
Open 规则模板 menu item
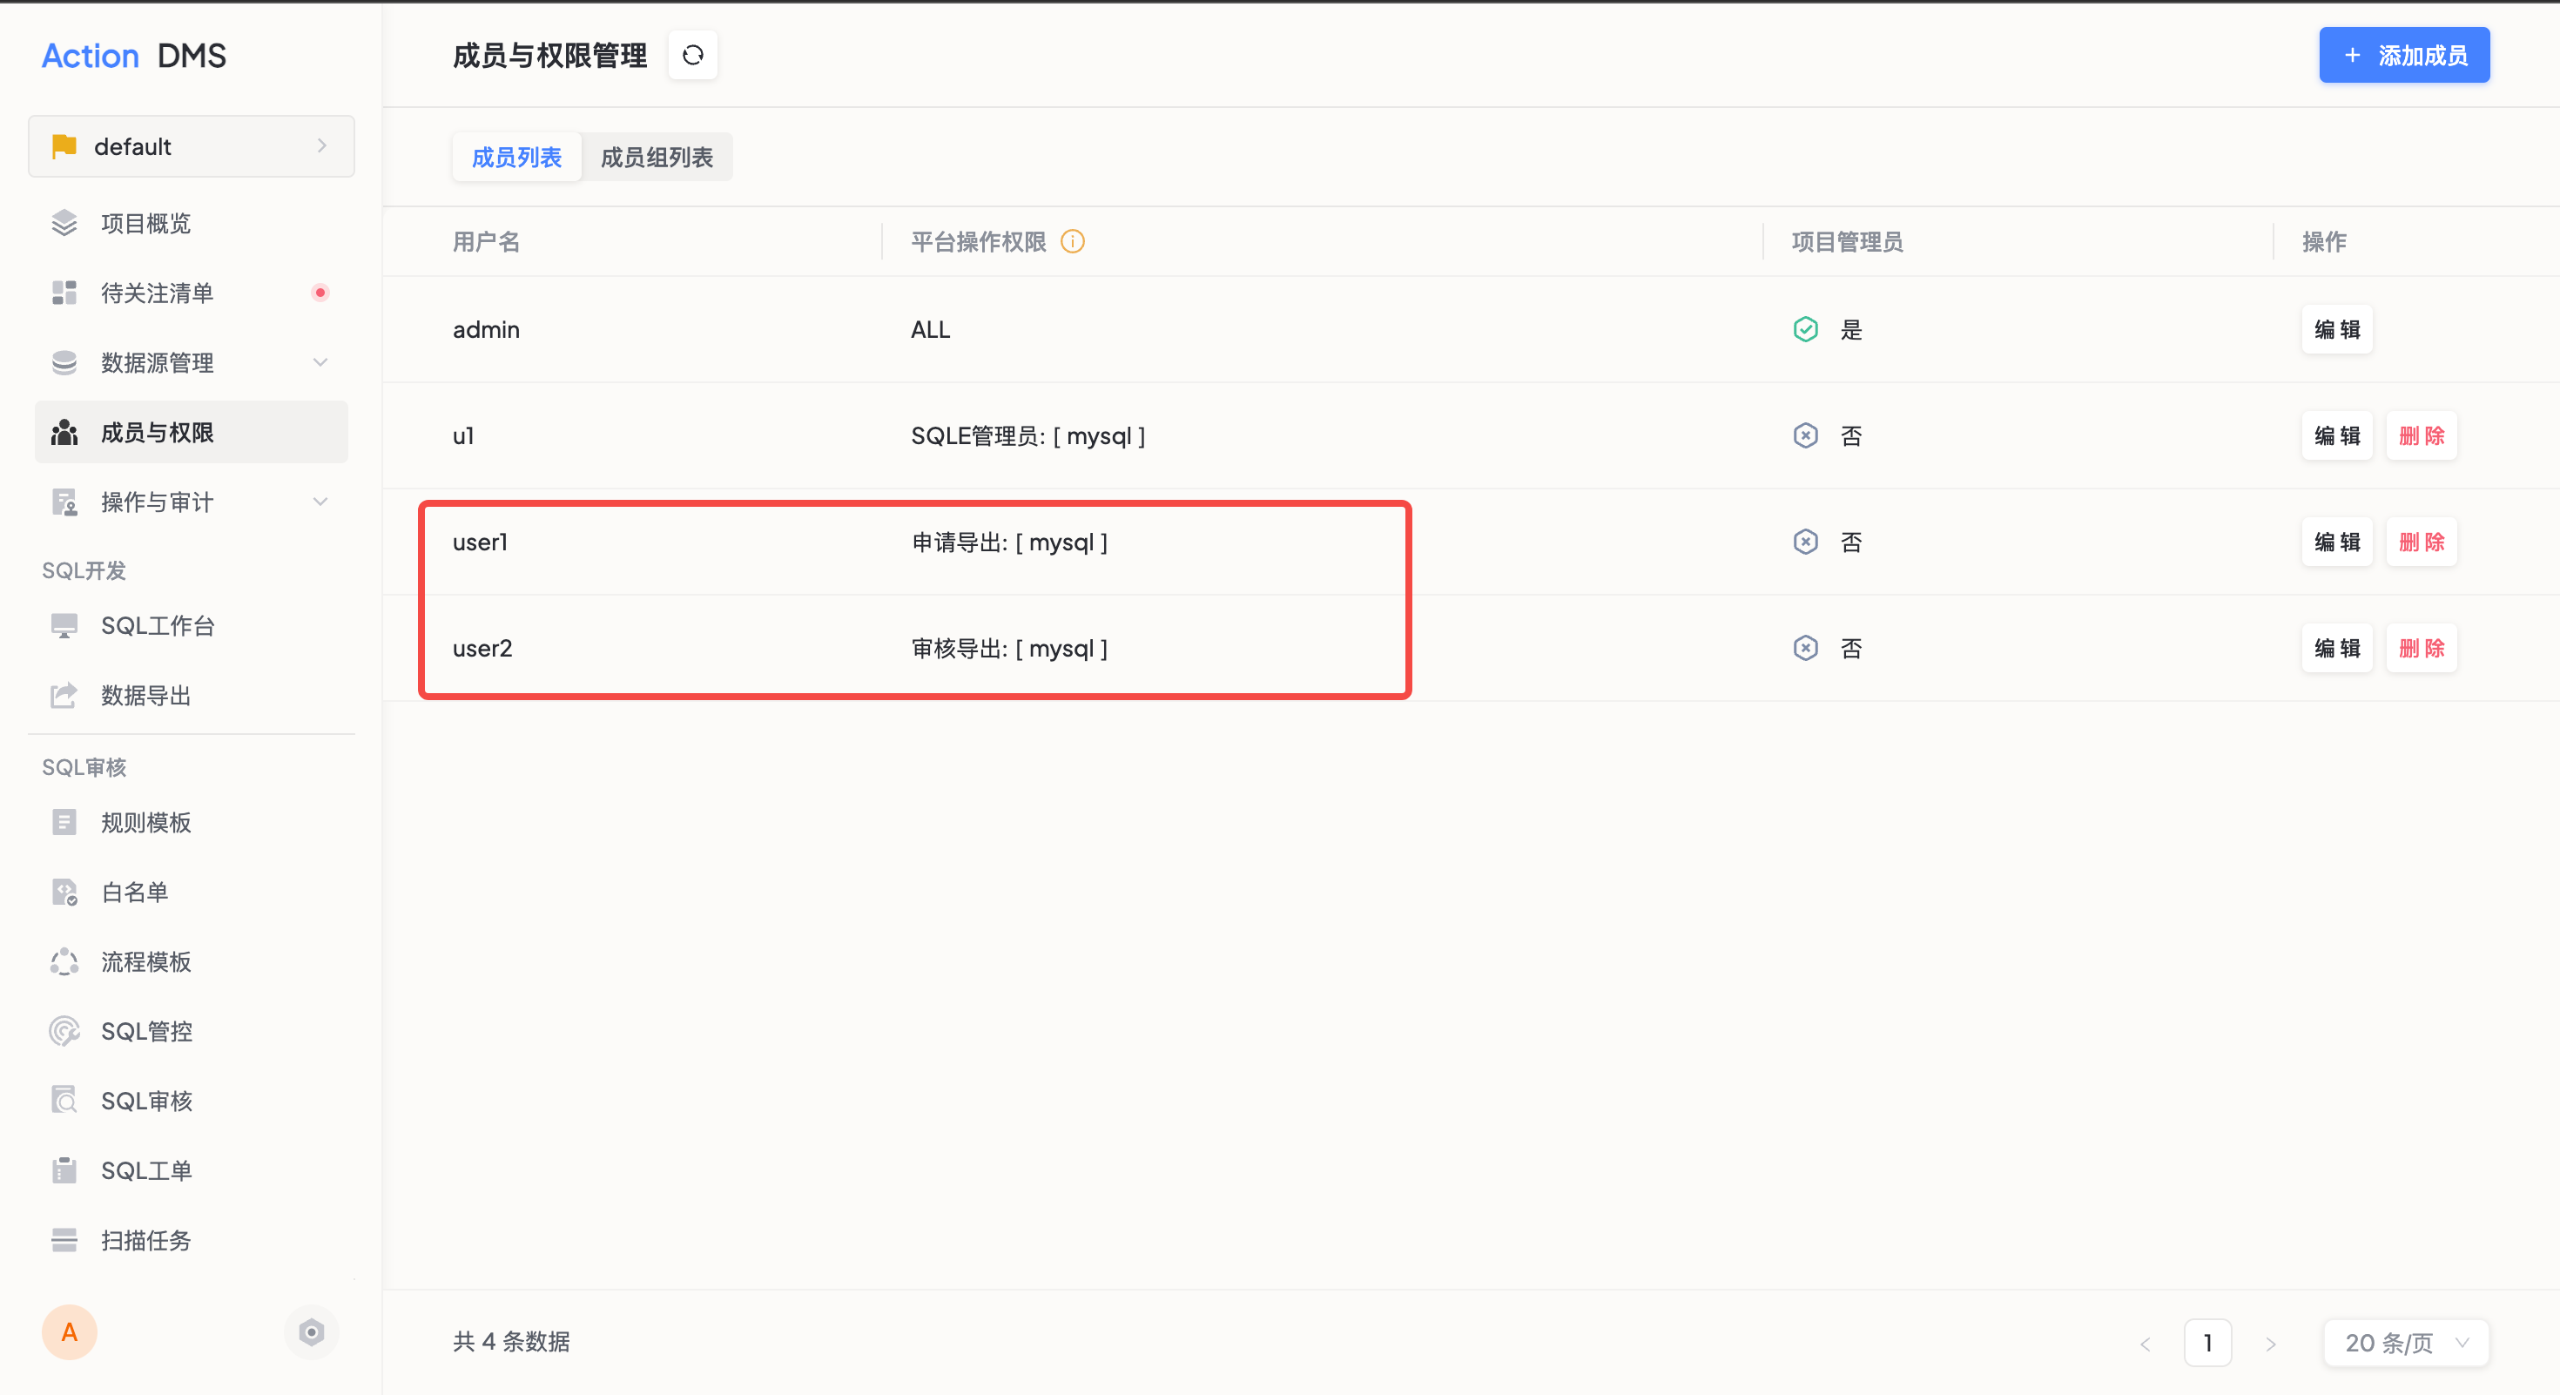pyautogui.click(x=192, y=823)
